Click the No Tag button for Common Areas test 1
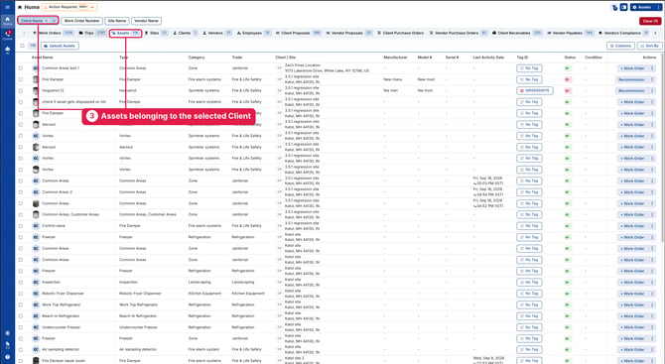This screenshot has width=665, height=364. (x=529, y=68)
